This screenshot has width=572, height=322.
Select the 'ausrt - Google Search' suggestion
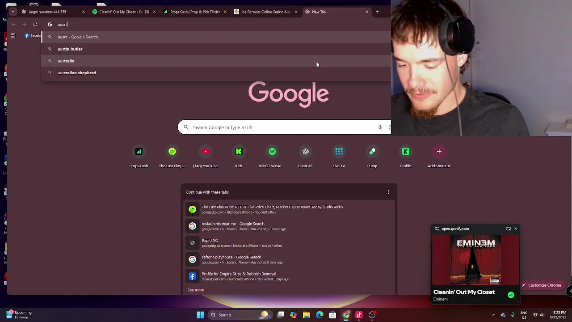(216, 37)
